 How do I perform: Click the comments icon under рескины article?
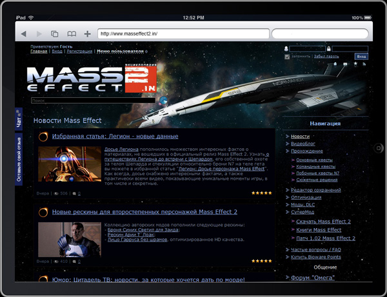click(74, 262)
